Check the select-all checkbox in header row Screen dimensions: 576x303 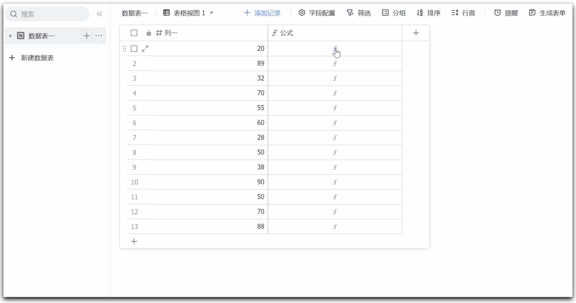pos(134,33)
